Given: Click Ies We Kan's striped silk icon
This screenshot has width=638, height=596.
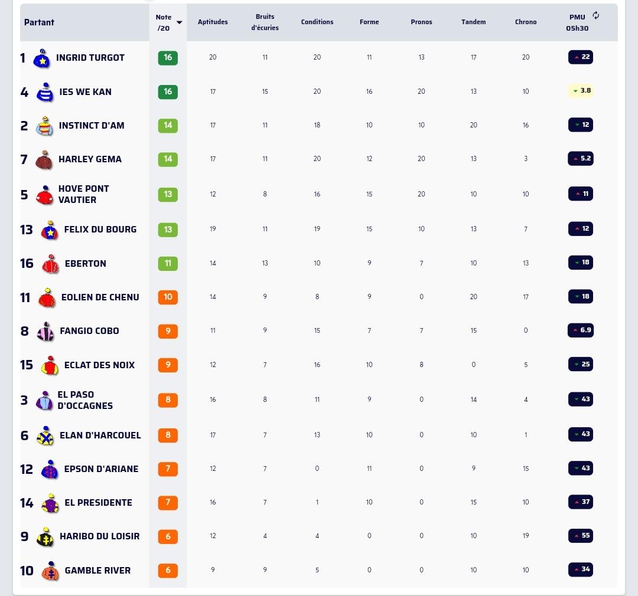Looking at the screenshot, I should pyautogui.click(x=45, y=93).
